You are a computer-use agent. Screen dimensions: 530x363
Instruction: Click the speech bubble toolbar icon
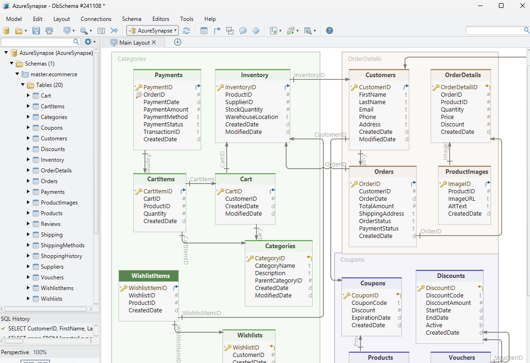242,31
